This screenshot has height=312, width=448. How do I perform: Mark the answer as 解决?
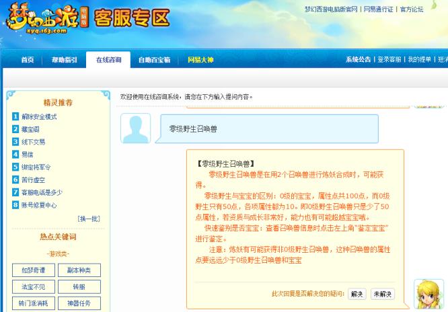click(x=357, y=294)
